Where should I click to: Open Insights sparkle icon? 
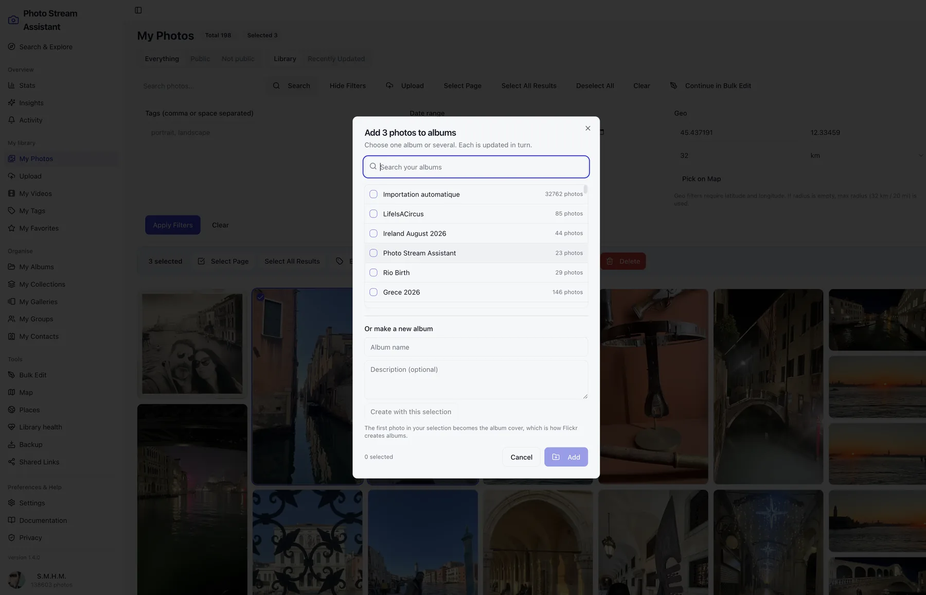pyautogui.click(x=11, y=102)
